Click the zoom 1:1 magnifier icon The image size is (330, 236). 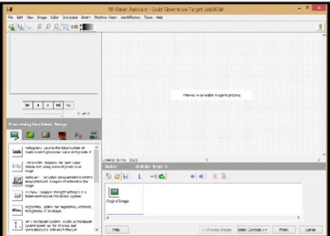(56, 27)
